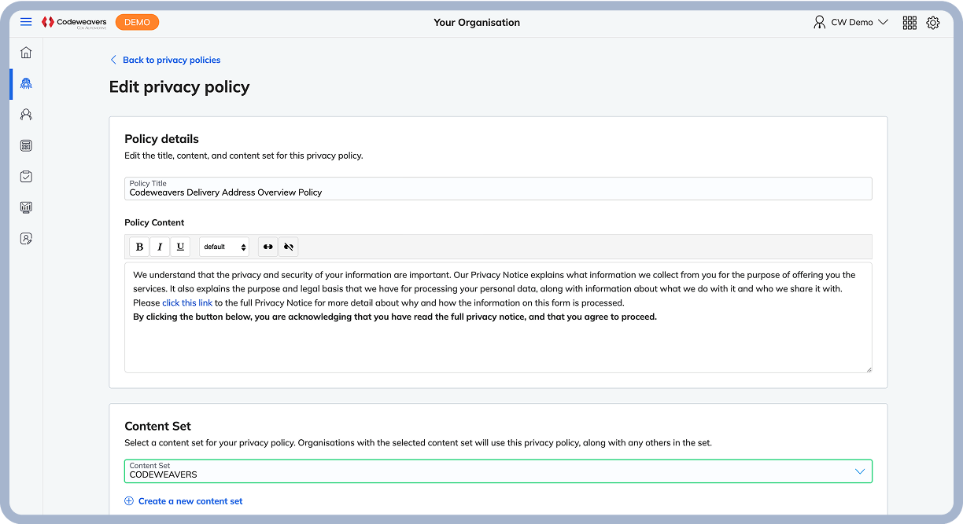This screenshot has width=963, height=524.
Task: Go to Home in the sidebar
Action: tap(26, 53)
